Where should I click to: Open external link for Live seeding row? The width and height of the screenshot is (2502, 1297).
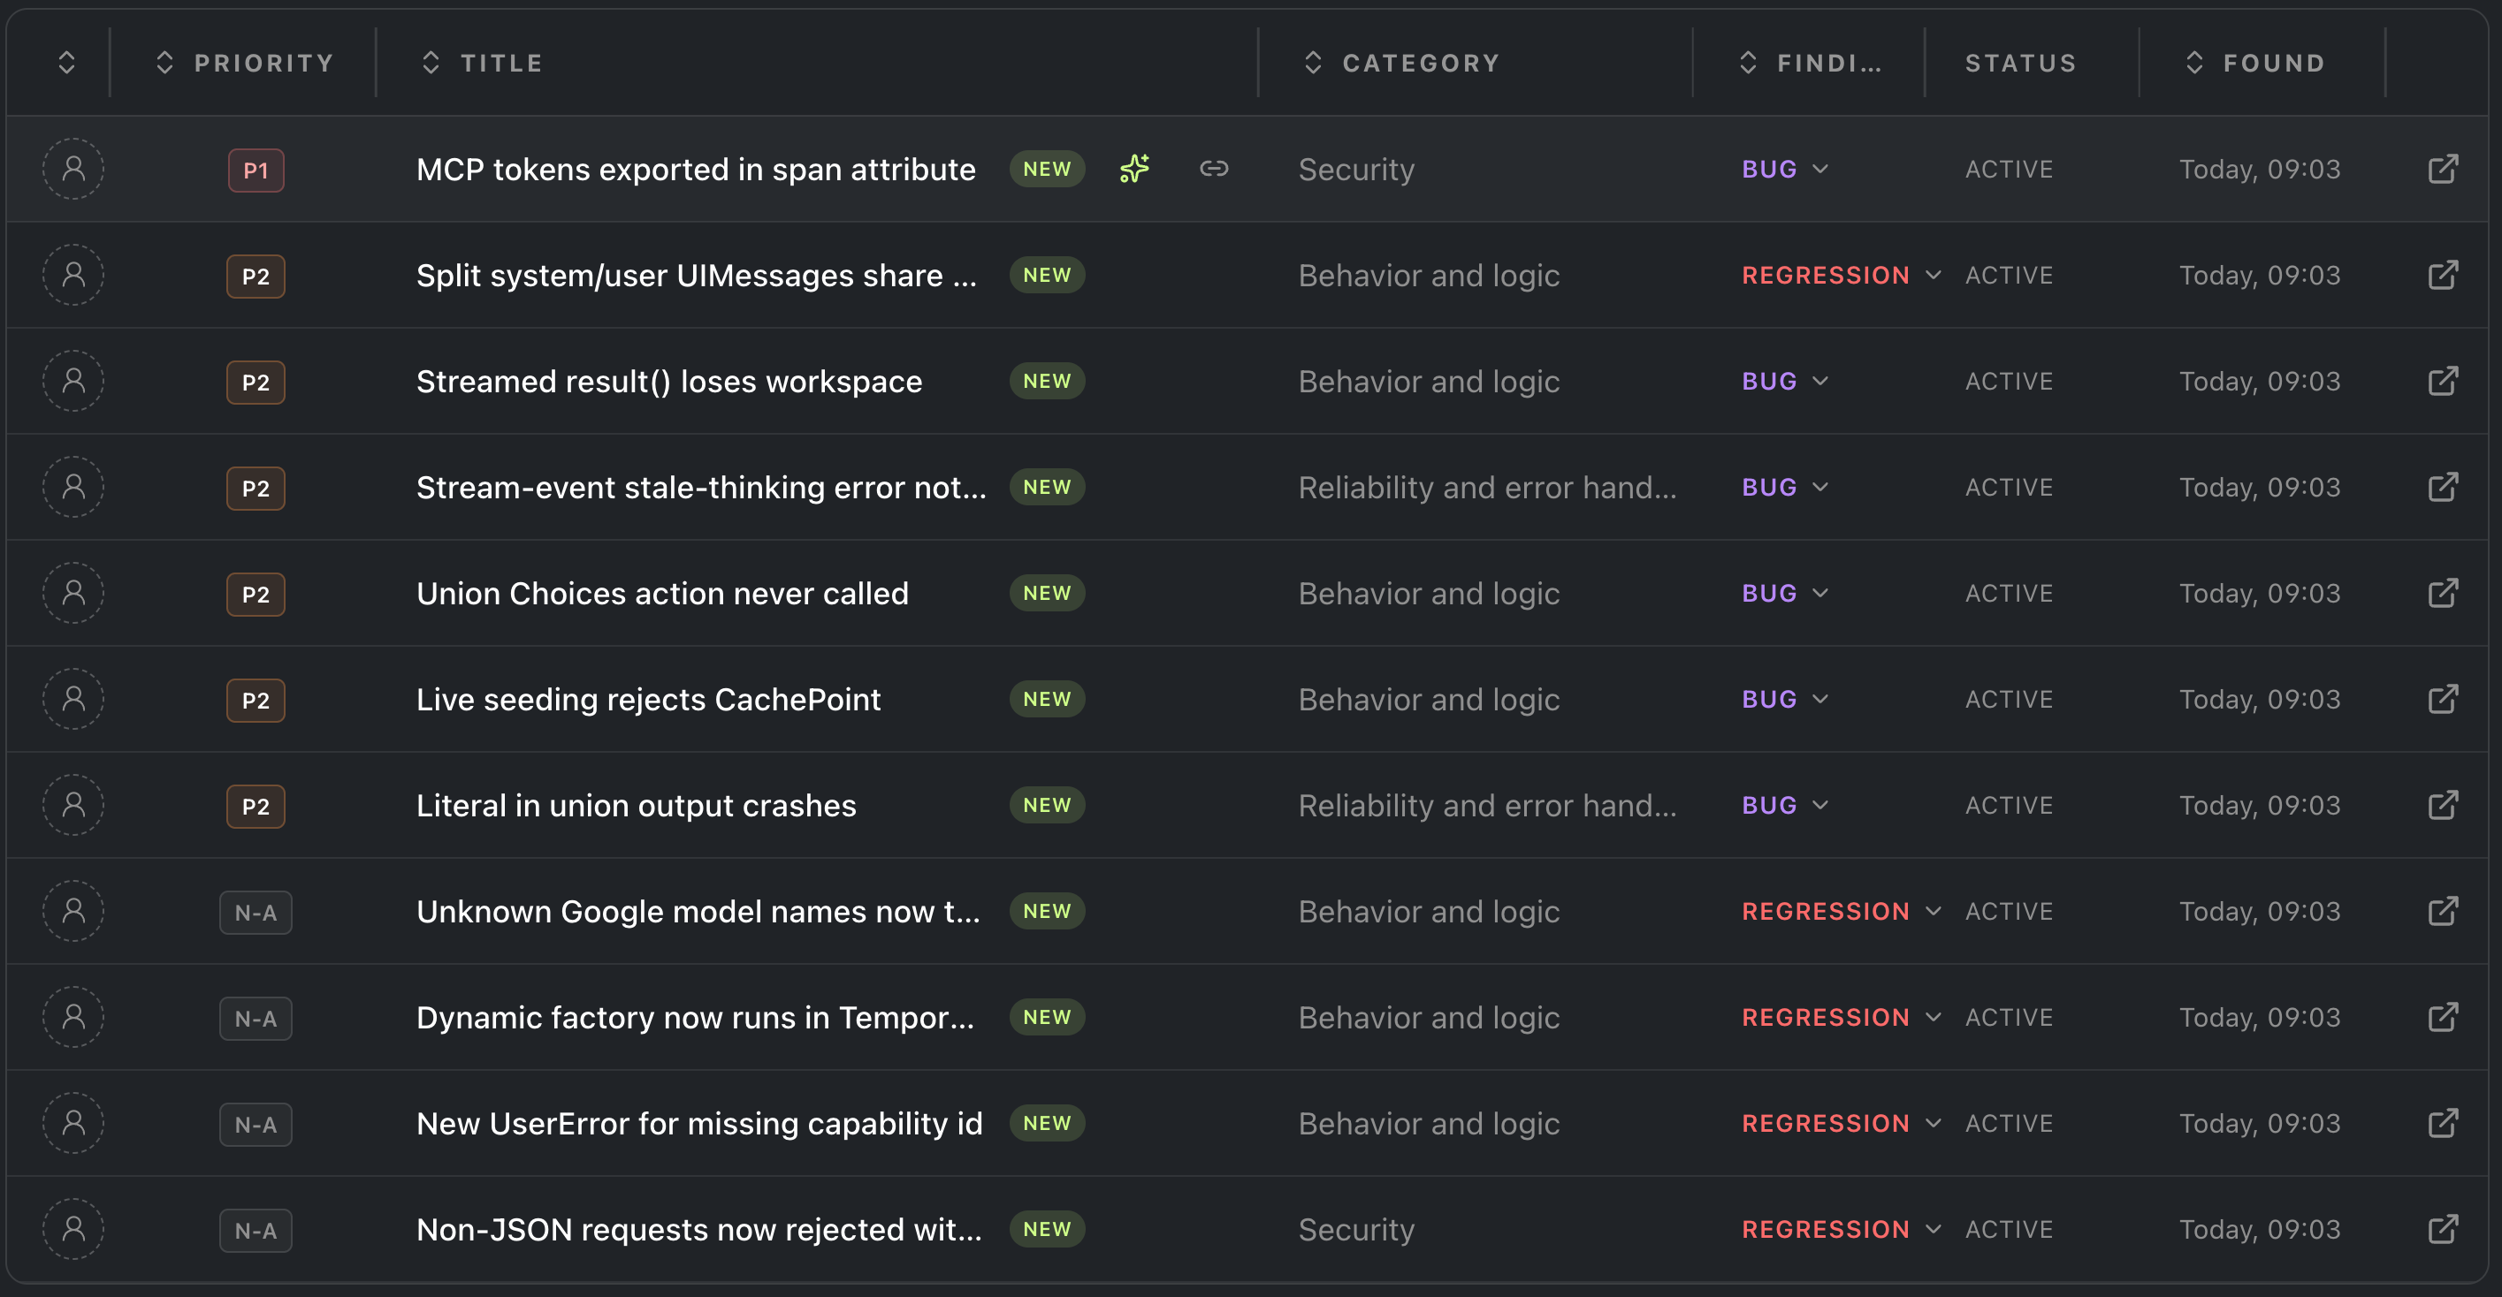[2443, 699]
